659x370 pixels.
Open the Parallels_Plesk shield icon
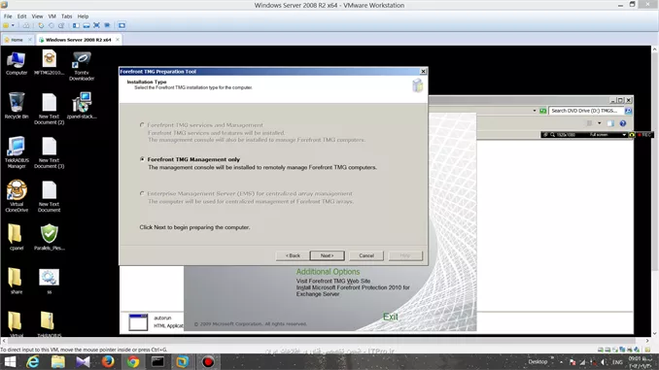click(50, 237)
